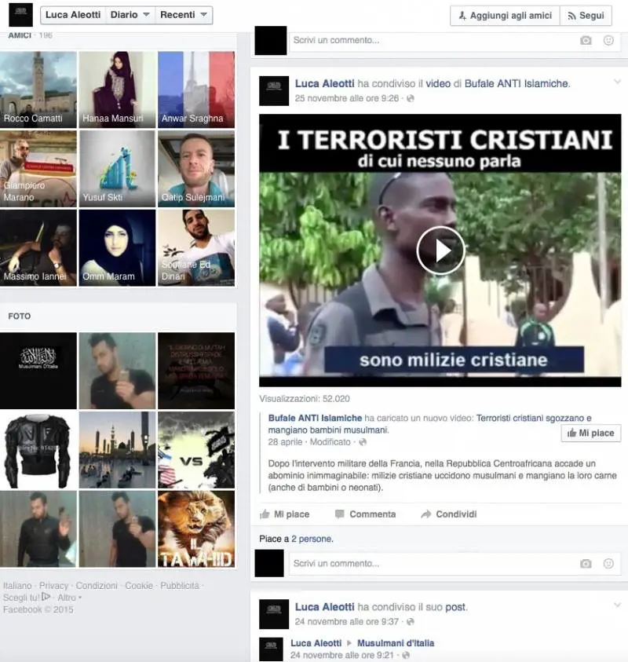Follow the profile with the Segui button
This screenshot has width=628, height=662.
tap(586, 16)
